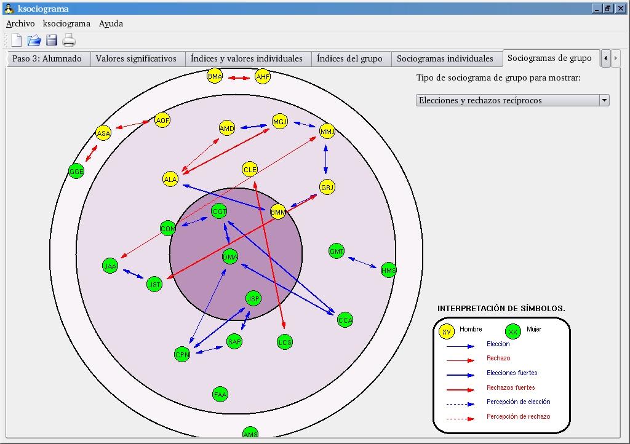Click the CCA green node
630x444 pixels.
345,320
